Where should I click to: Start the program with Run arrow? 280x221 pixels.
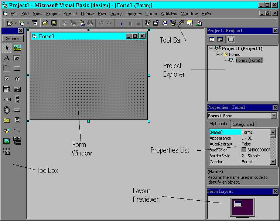click(122, 24)
